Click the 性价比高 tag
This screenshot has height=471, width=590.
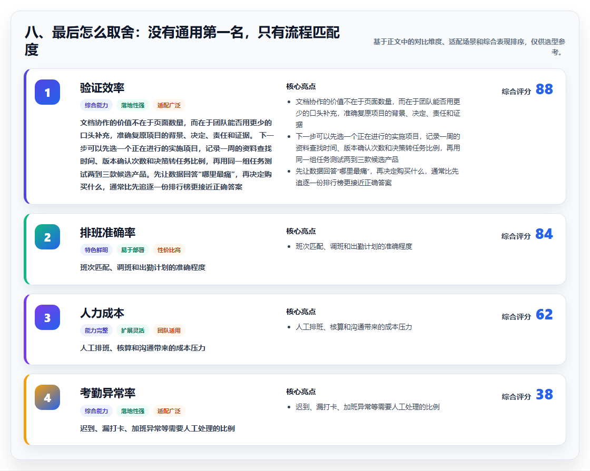pyautogui.click(x=169, y=250)
